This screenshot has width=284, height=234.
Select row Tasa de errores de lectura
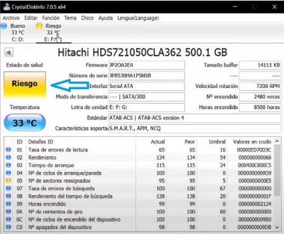point(139,150)
